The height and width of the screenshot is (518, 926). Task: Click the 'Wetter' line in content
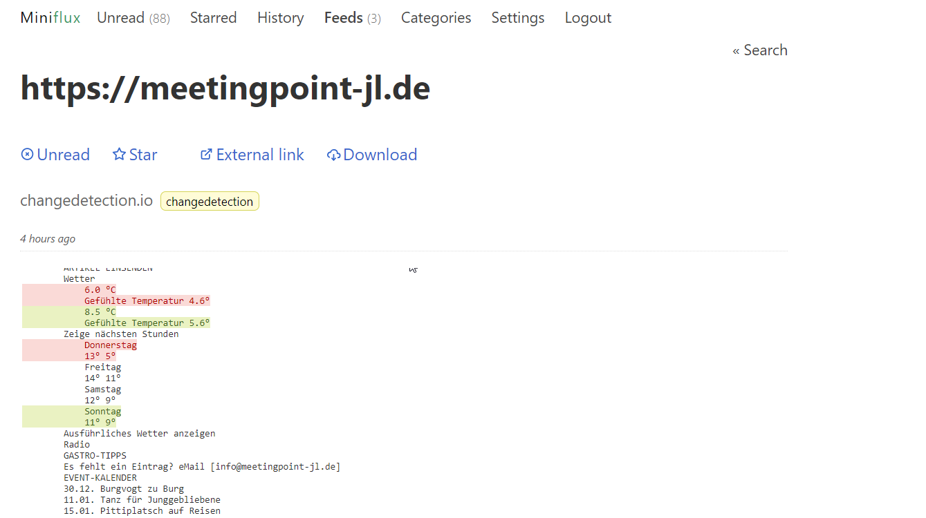[x=80, y=279]
